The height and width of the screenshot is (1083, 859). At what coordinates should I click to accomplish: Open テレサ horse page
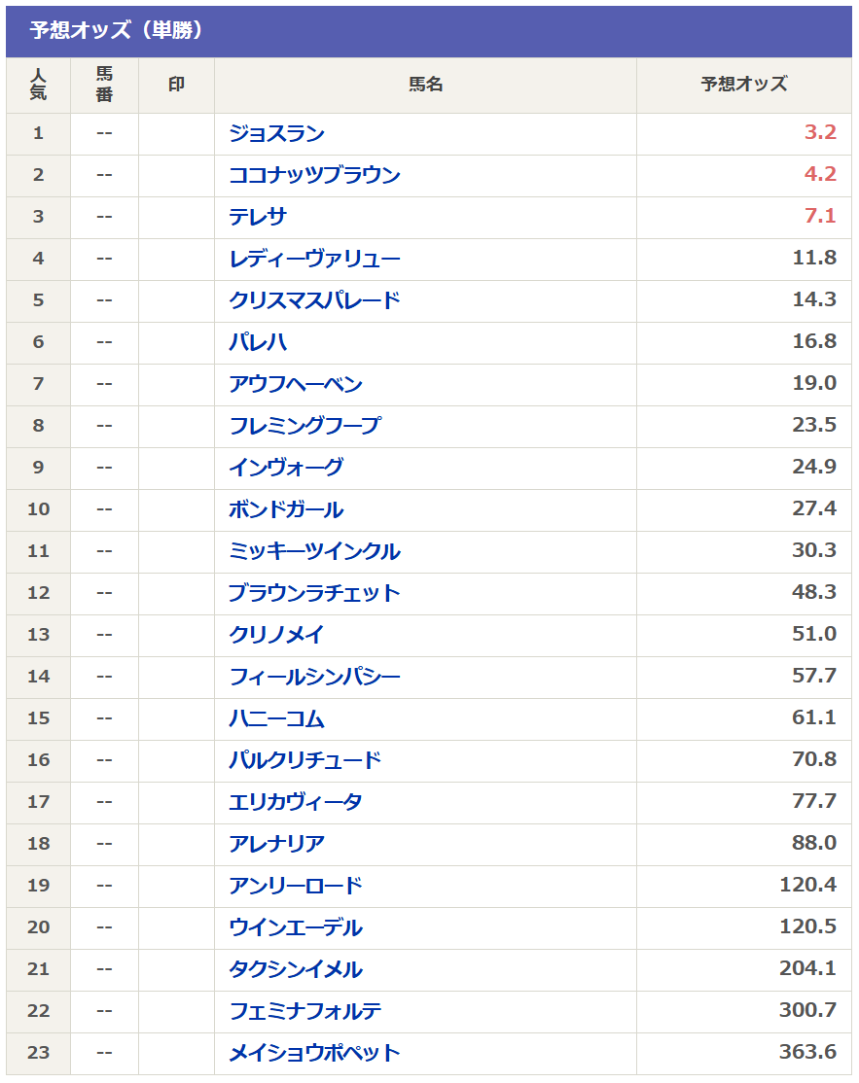coord(258,217)
